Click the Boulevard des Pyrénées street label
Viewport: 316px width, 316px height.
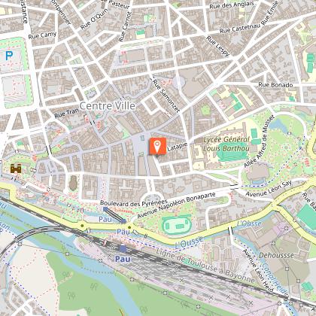pos(134,203)
